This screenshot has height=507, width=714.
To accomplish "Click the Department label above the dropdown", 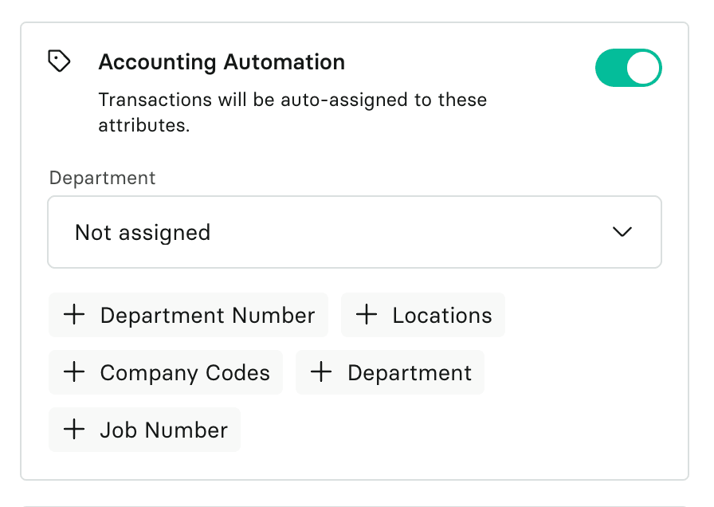I will (102, 178).
